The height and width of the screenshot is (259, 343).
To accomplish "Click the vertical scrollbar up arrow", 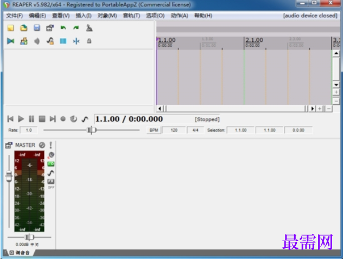I will 336,53.
